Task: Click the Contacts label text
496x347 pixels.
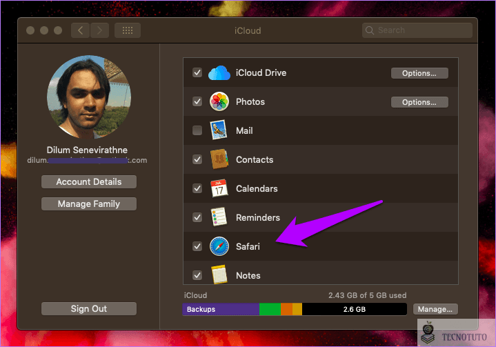Action: click(x=255, y=160)
